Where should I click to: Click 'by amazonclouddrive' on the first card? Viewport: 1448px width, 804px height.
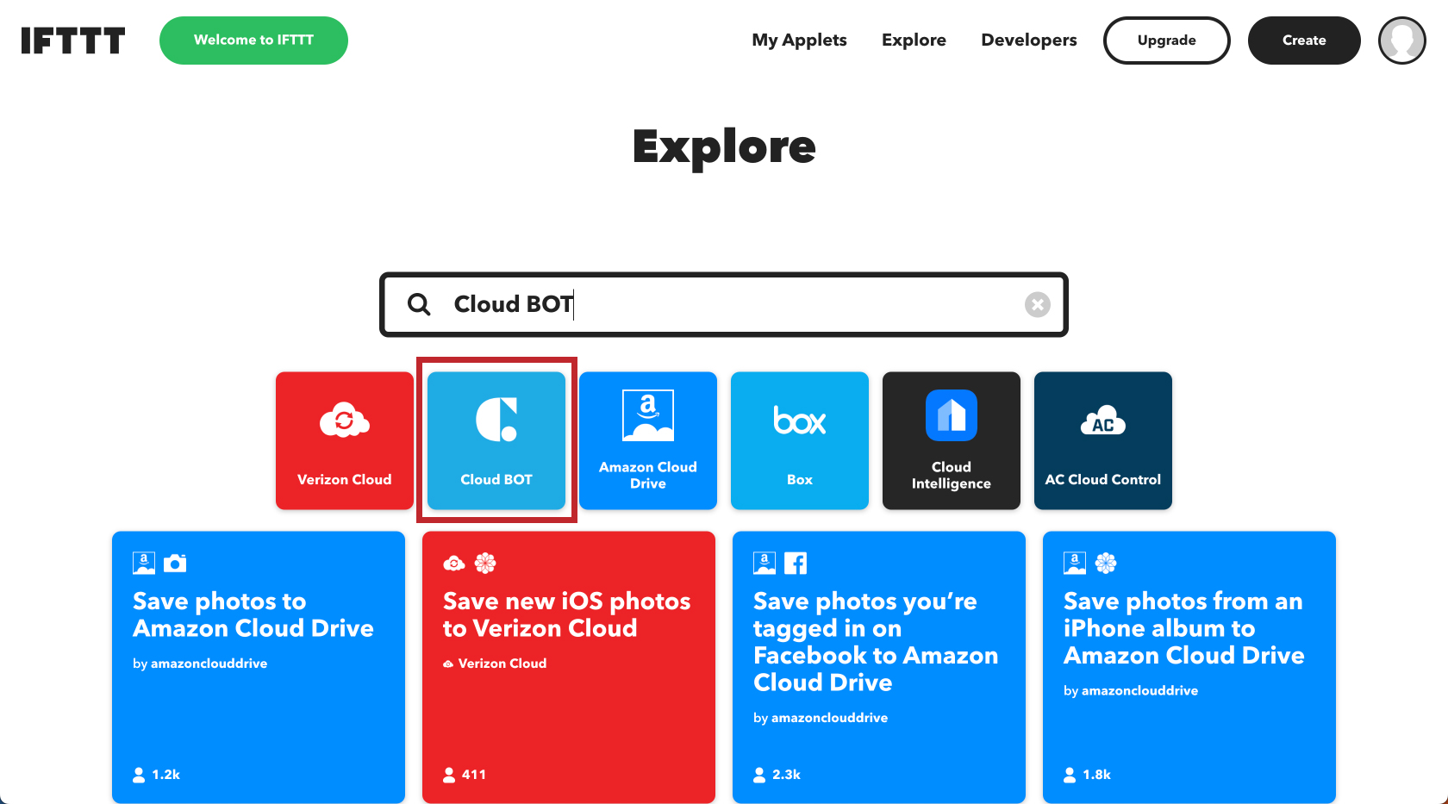[x=200, y=664]
